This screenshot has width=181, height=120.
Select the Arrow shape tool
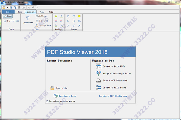pyautogui.click(x=74, y=25)
